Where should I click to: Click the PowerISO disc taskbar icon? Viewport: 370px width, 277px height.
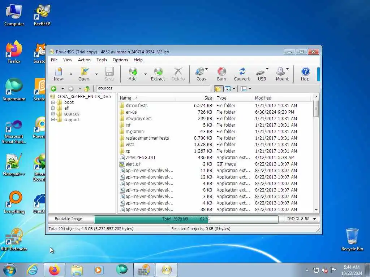click(167, 270)
